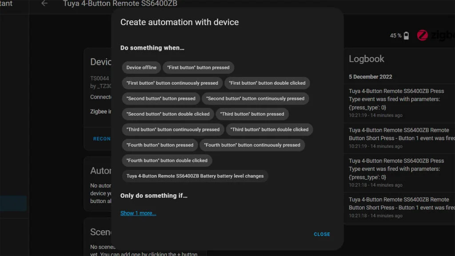Choose "First button" button pressed trigger

point(198,67)
